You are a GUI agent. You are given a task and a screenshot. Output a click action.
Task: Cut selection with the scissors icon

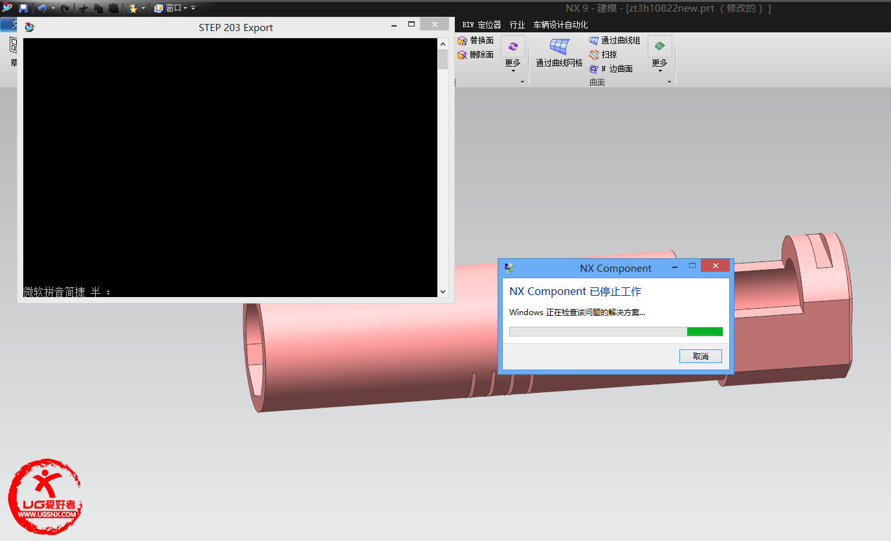click(83, 8)
